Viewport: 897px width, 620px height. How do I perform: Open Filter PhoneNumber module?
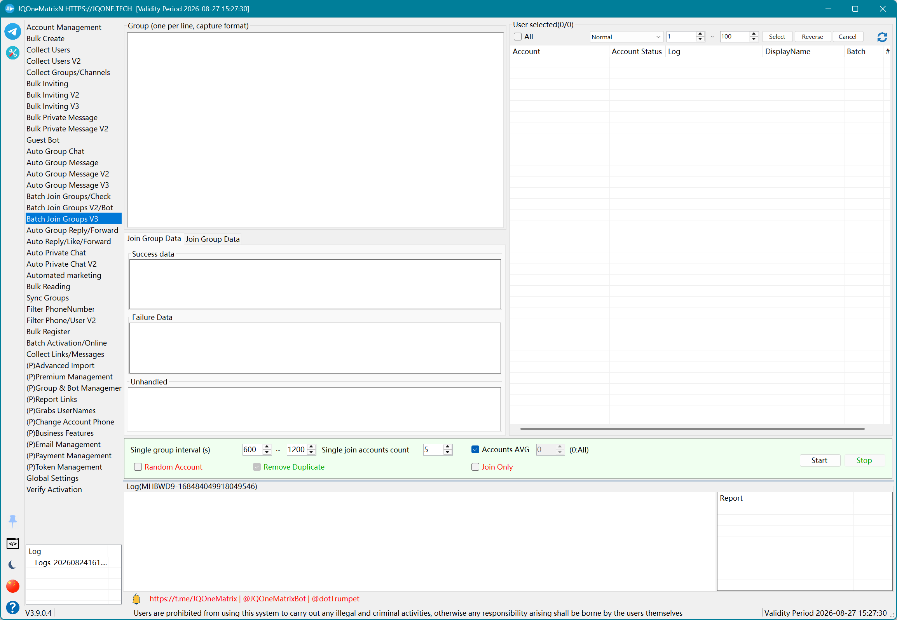(x=61, y=309)
